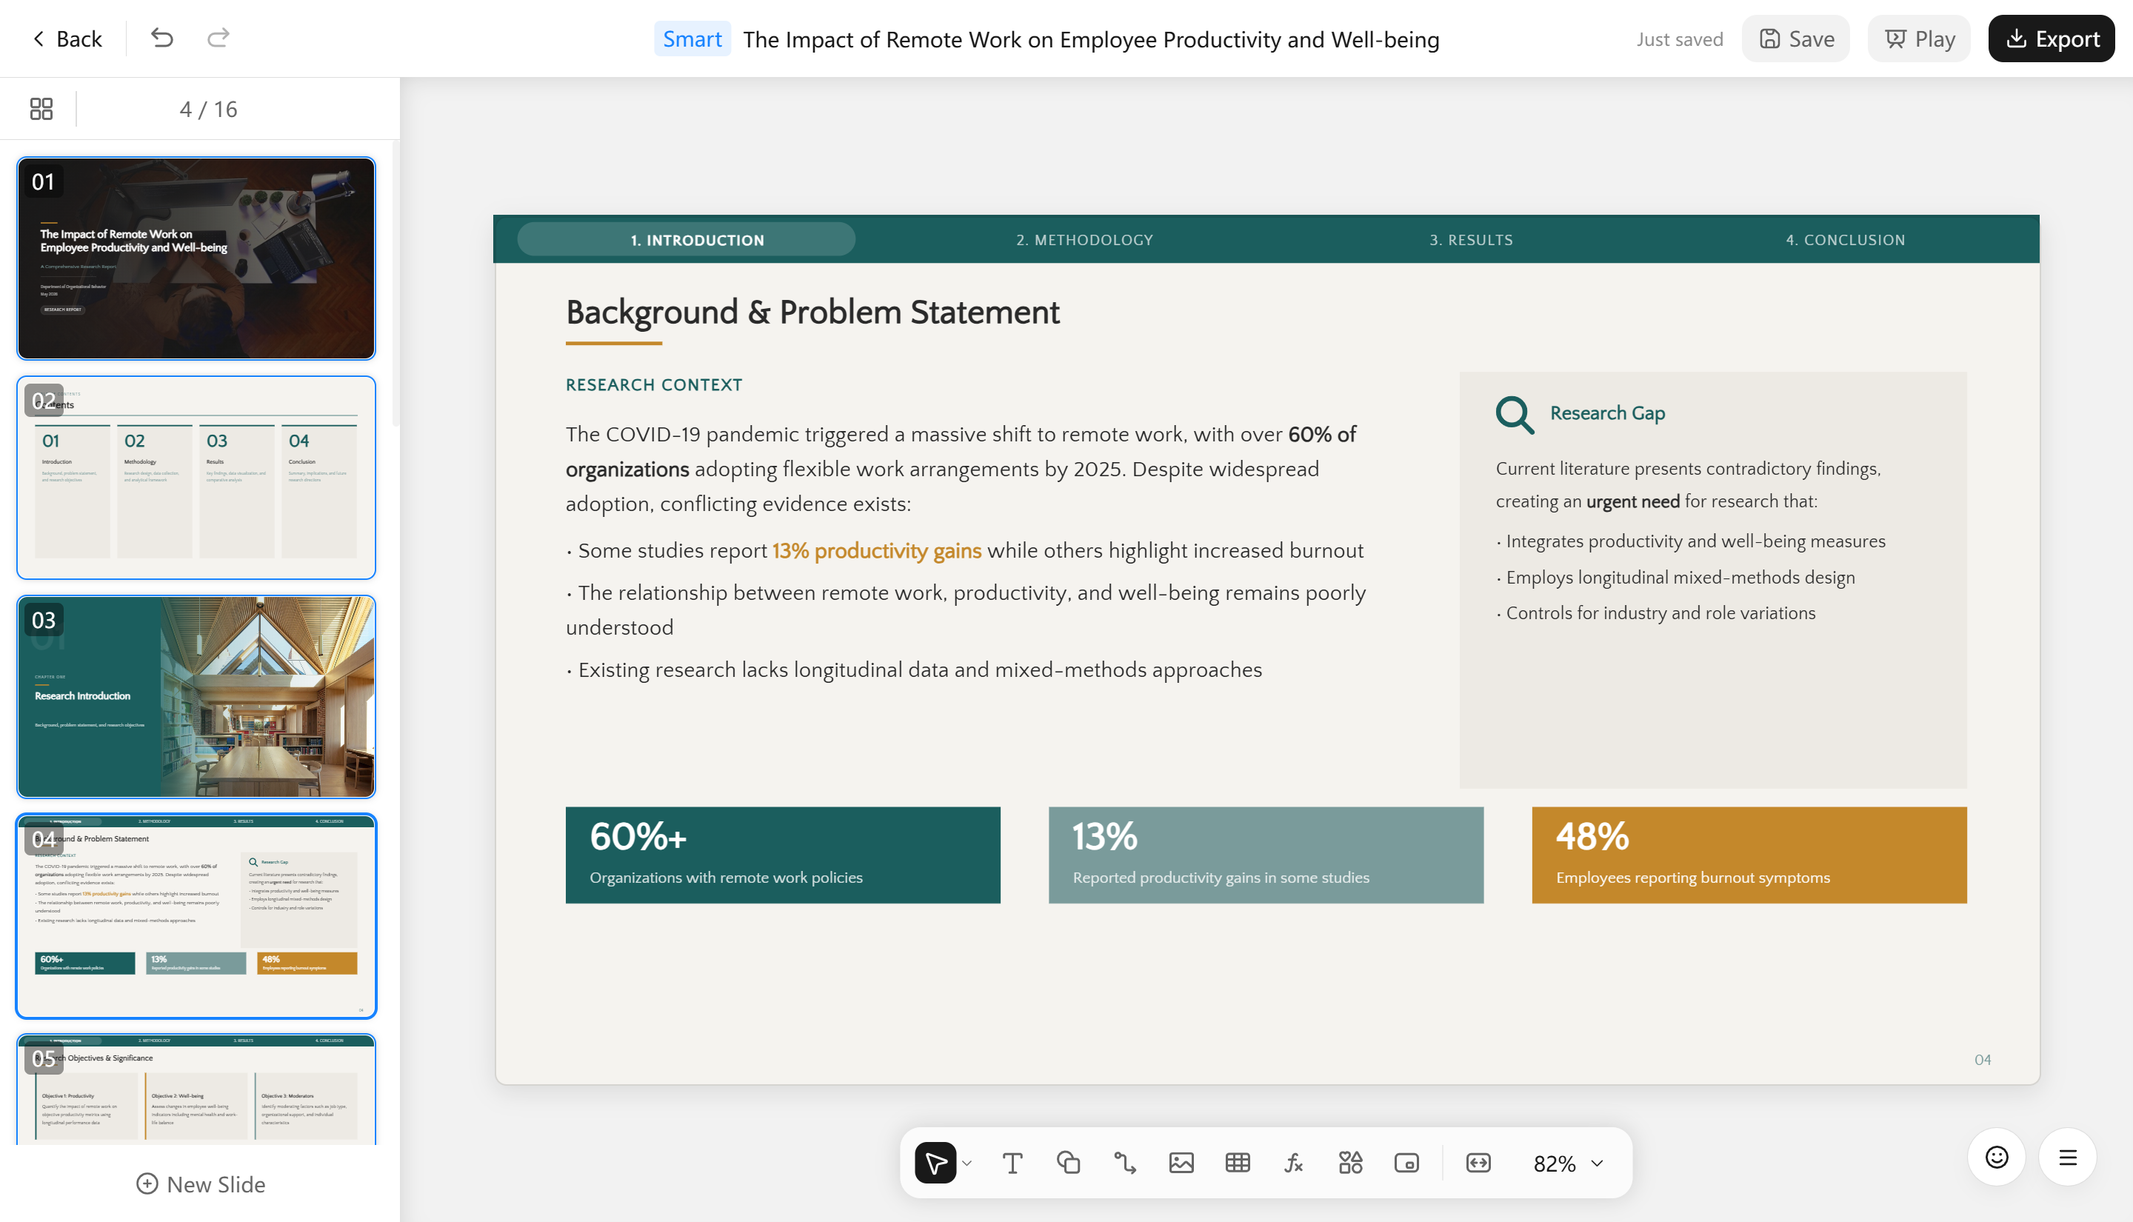Click the Just saved status text

[x=1680, y=39]
